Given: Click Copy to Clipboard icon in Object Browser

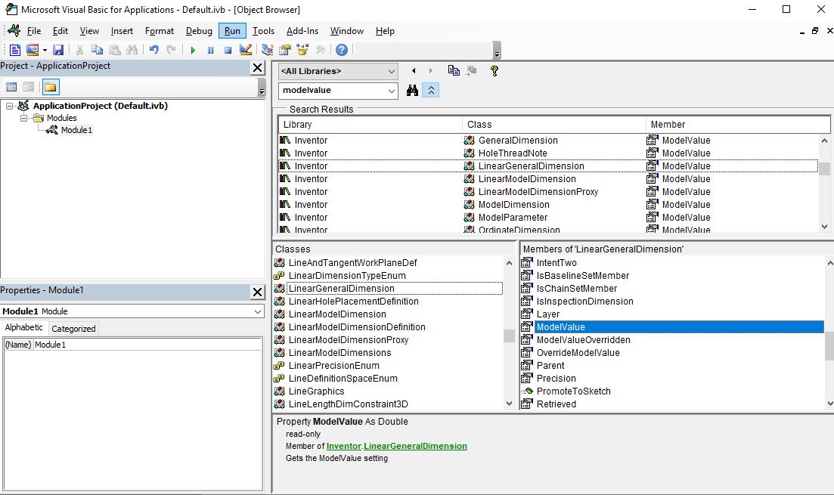Looking at the screenshot, I should click(x=454, y=71).
